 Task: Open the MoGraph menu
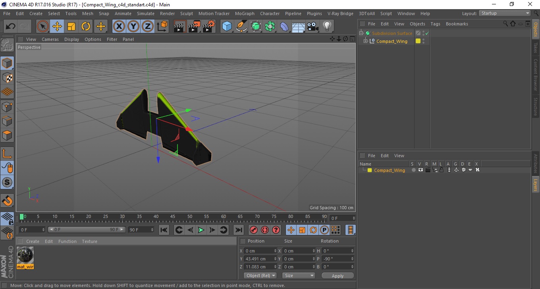point(245,13)
